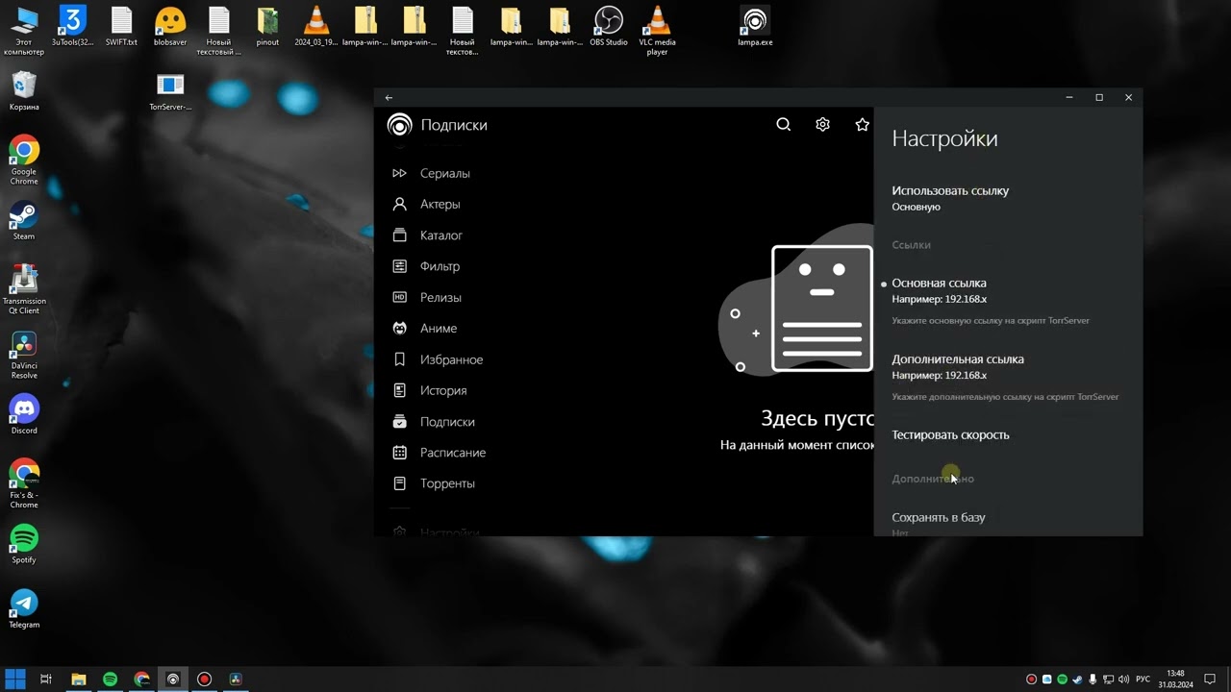Go to Торренты menu item
The width and height of the screenshot is (1231, 692).
click(447, 483)
